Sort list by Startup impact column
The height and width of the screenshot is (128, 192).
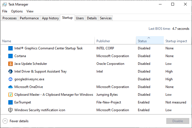pyautogui.click(x=176, y=41)
